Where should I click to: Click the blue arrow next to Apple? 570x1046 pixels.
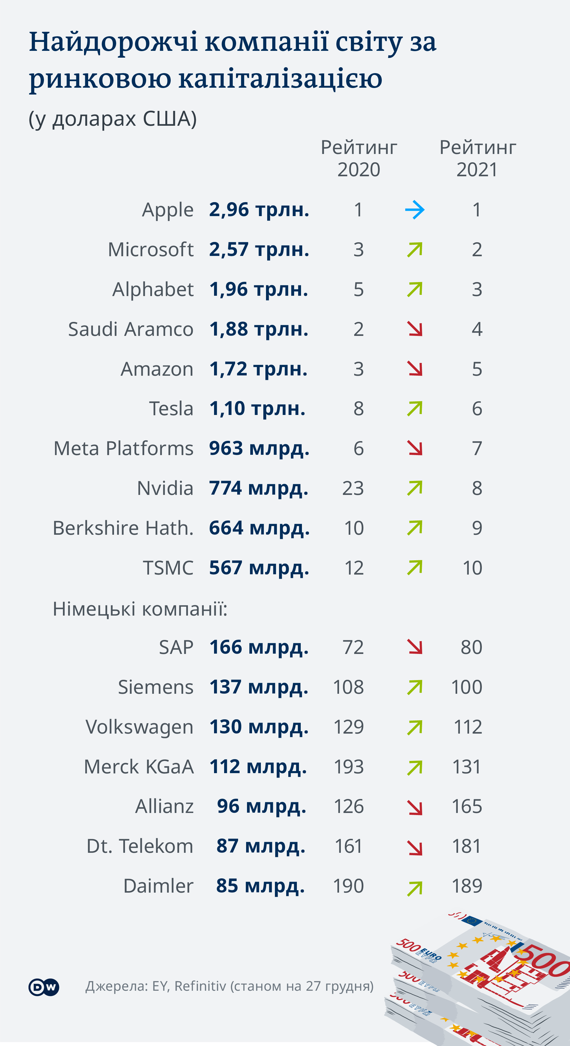click(415, 210)
